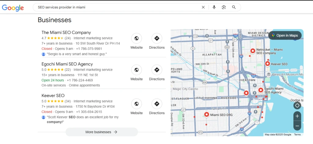
Task: Click Directions label for Keever SEO
Action: point(157,113)
